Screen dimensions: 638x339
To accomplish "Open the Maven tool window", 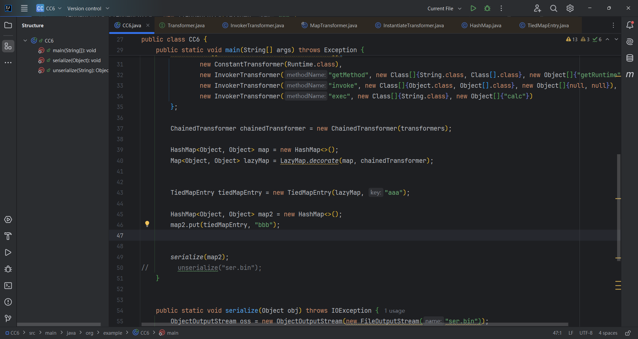I will [x=630, y=74].
